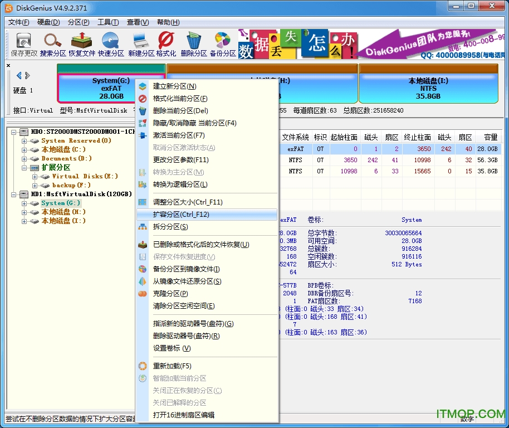Collapse the HD1:MsftVirtualDisk(120GB) node
This screenshot has height=428, width=509.
13,194
